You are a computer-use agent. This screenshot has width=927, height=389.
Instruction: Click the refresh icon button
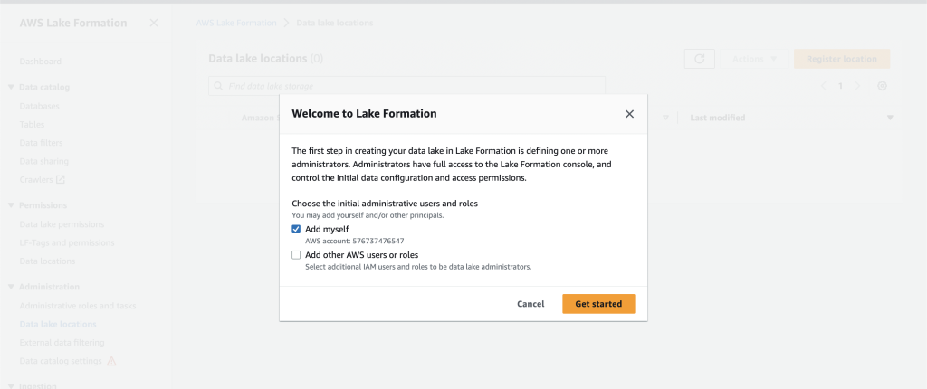[700, 59]
